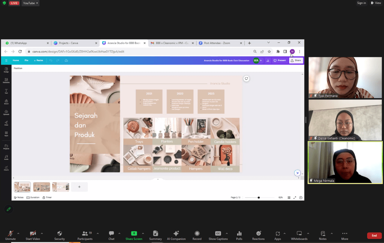
Task: Select the Text tool in Canva sidebar
Action: (6, 91)
